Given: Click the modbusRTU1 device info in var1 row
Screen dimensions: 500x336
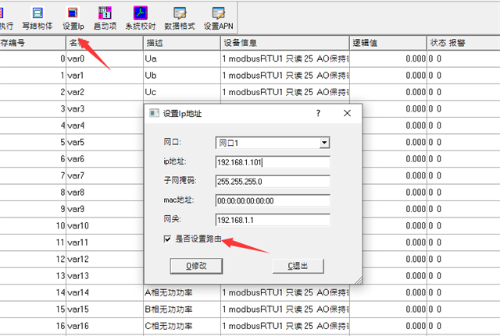Looking at the screenshot, I should pos(285,76).
